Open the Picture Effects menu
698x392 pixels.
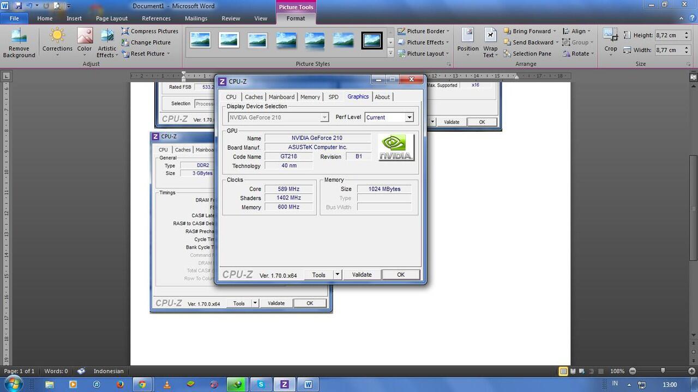coord(424,42)
